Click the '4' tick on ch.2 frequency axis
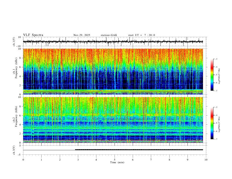The width and height of the screenshot is (232, 179). (20, 125)
